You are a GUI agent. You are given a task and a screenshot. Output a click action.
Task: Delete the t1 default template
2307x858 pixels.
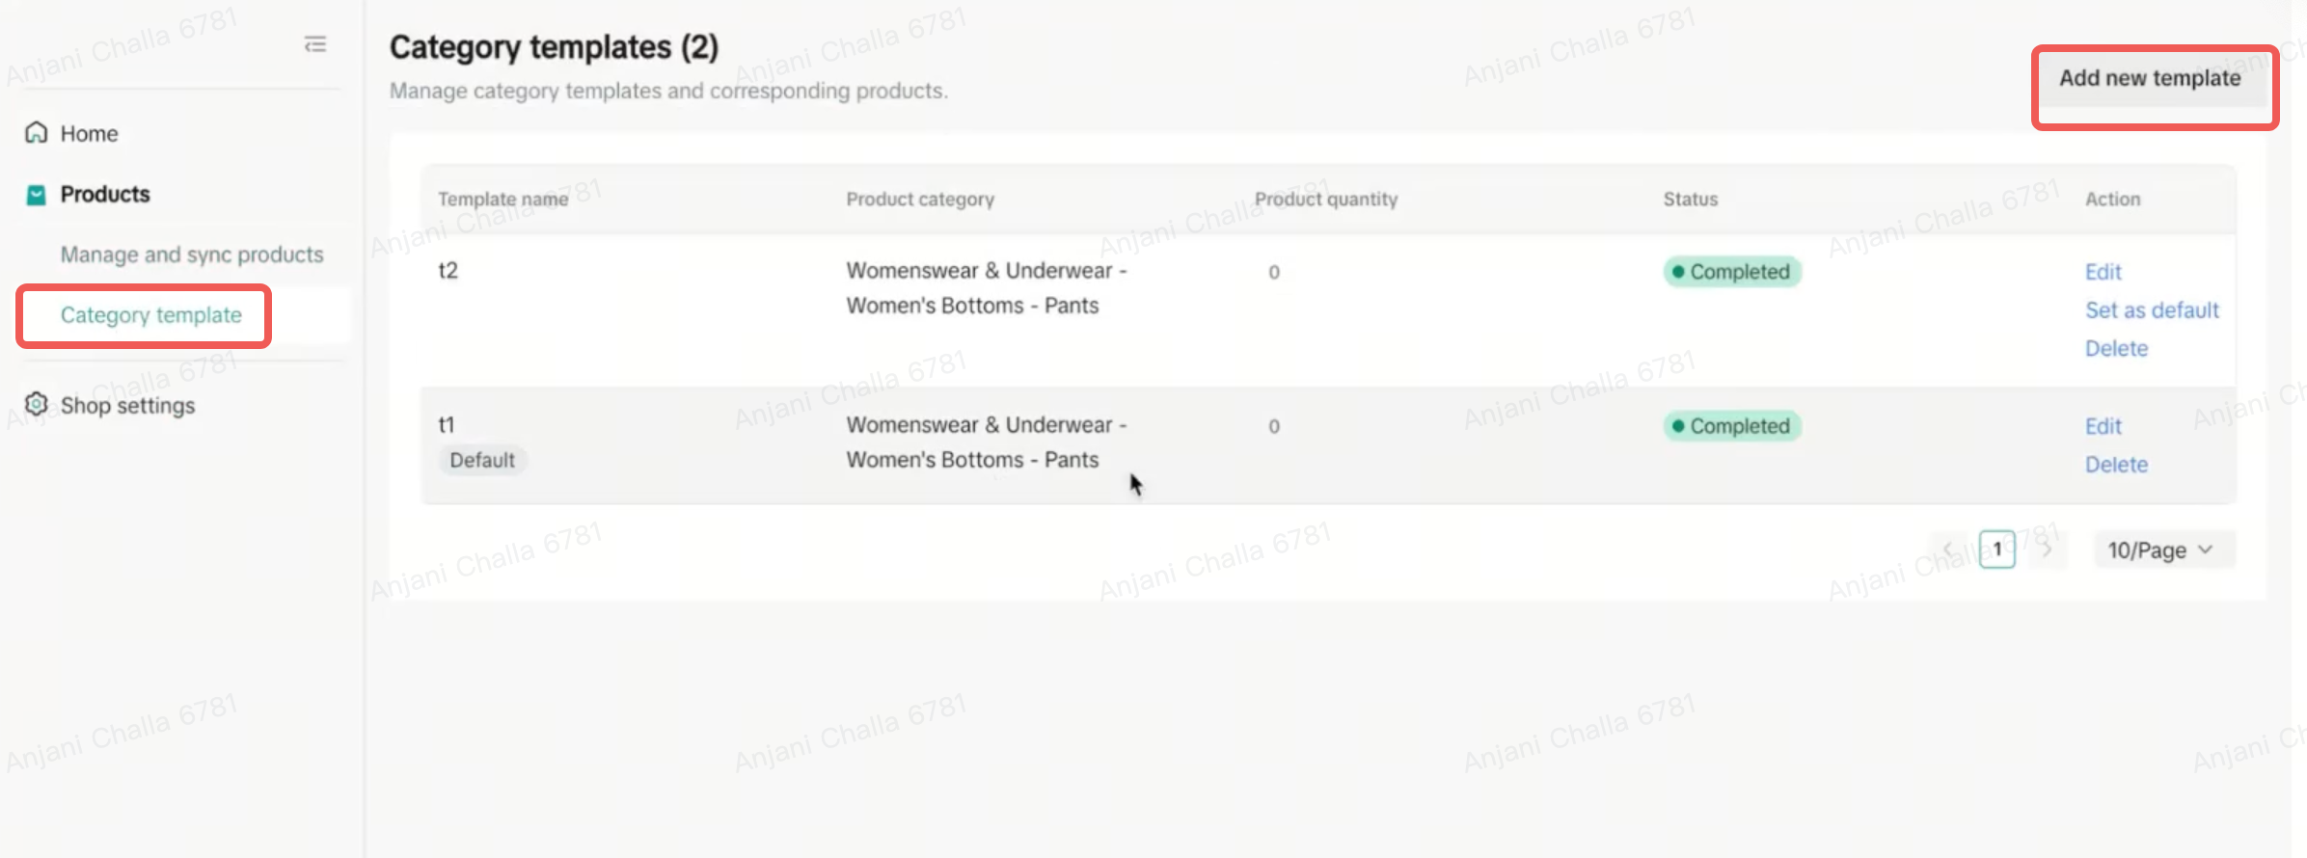[2116, 465]
